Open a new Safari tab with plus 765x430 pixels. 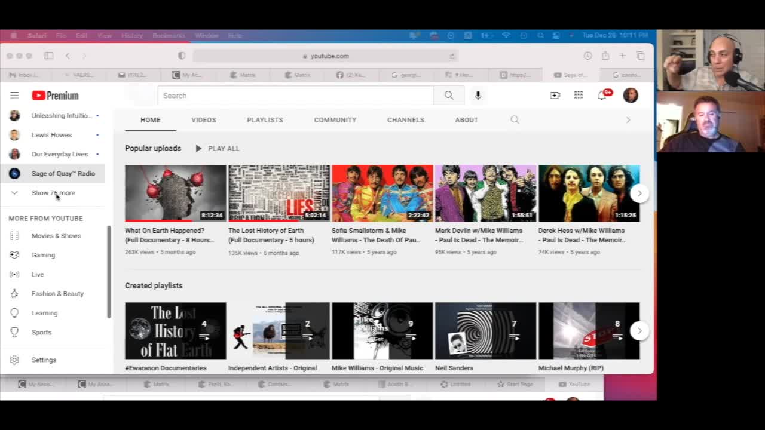[622, 56]
